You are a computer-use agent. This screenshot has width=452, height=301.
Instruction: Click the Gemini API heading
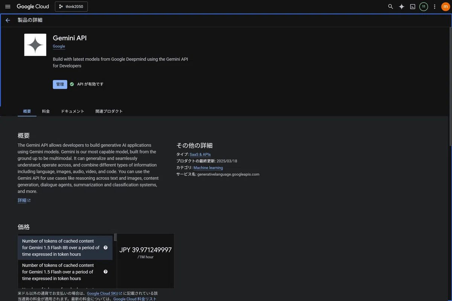pyautogui.click(x=70, y=38)
